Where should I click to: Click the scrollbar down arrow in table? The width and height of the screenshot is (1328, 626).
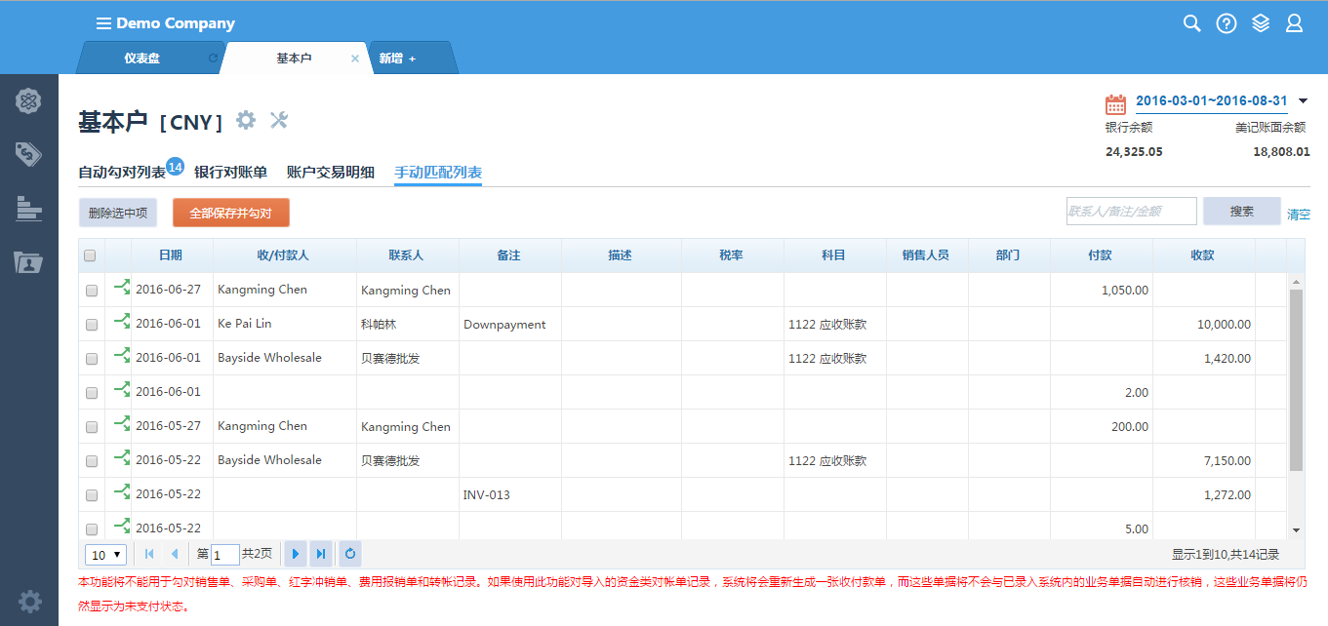pyautogui.click(x=1296, y=530)
